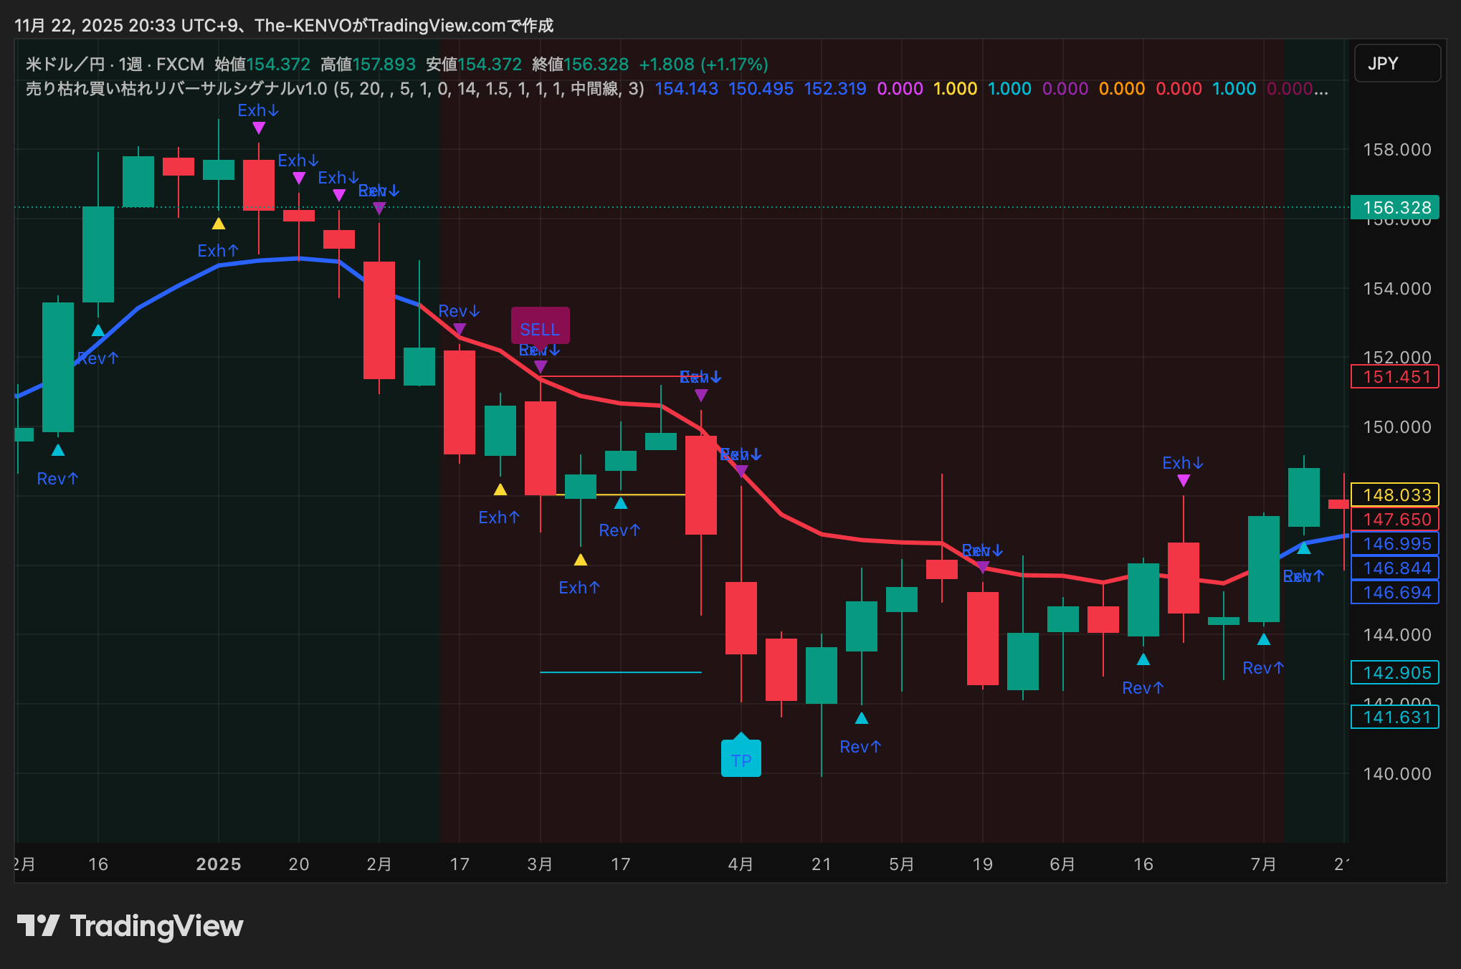Click the 4月 label on time axis
This screenshot has width=1461, height=969.
tap(741, 864)
